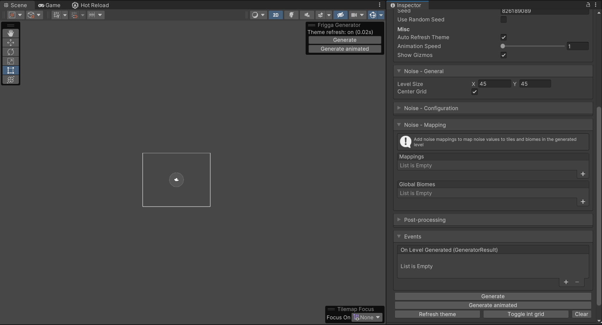Click the tool handle position pivot icon
Viewport: 602px width, 325px height.
pos(12,15)
